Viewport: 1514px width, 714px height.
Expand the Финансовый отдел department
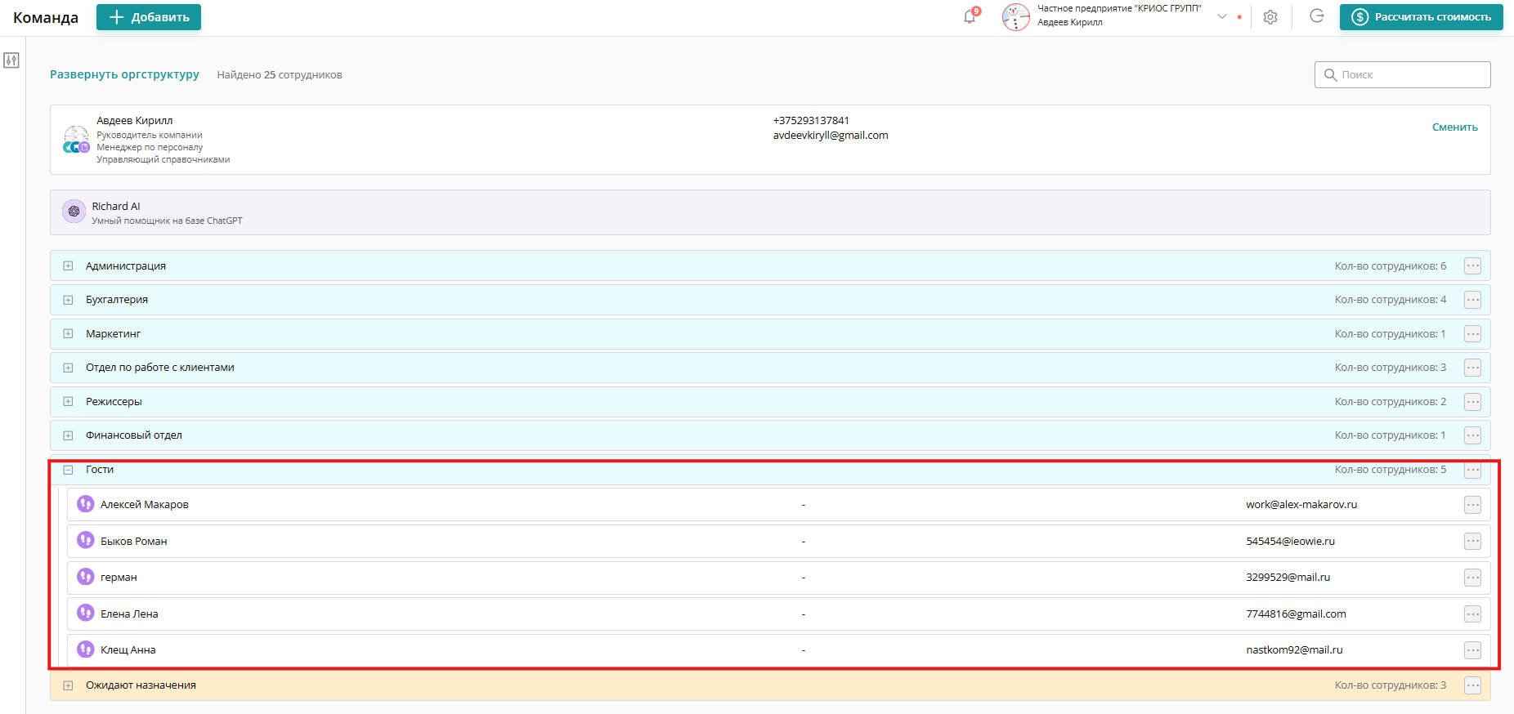[68, 435]
